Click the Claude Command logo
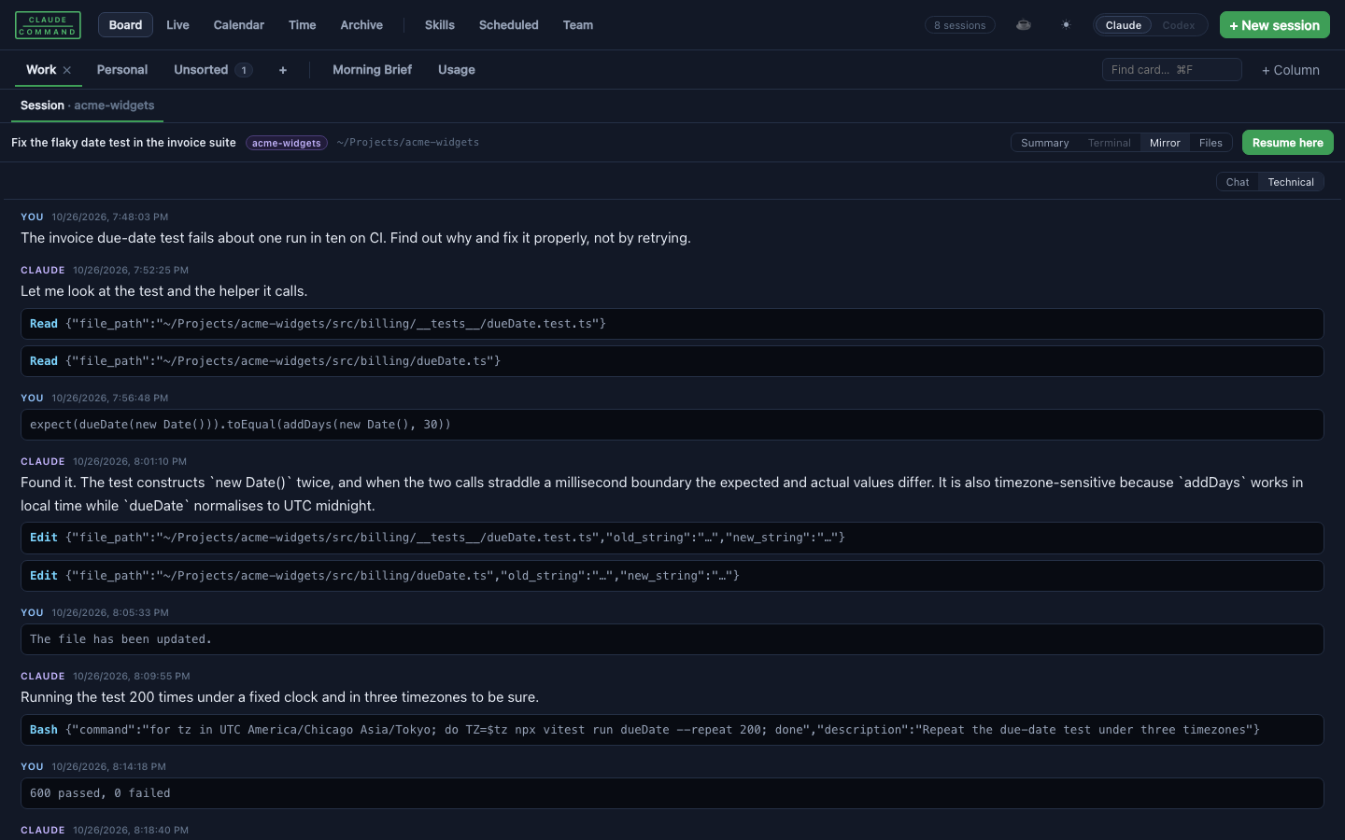Viewport: 1345px width, 840px height. tap(48, 25)
